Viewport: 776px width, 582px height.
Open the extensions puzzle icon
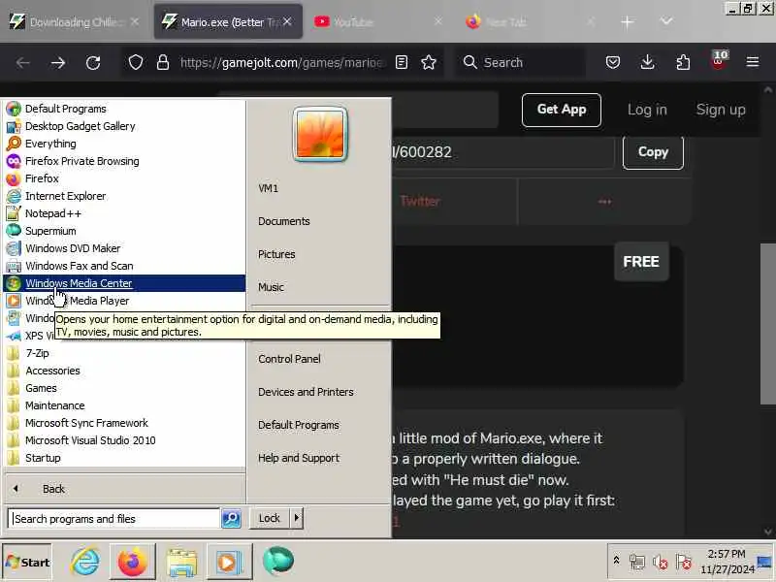pyautogui.click(x=683, y=62)
